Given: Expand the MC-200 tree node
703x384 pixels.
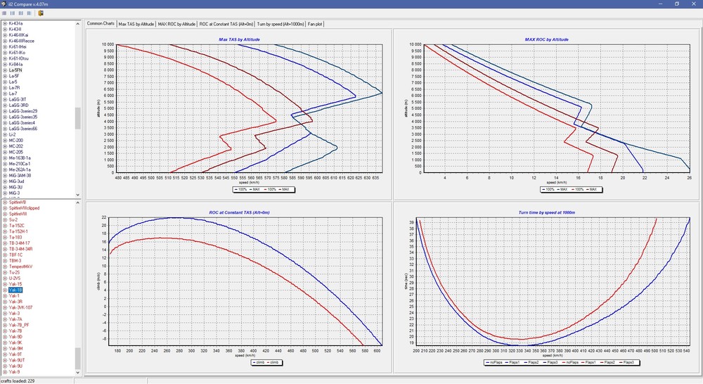Looking at the screenshot, I should [x=5, y=141].
